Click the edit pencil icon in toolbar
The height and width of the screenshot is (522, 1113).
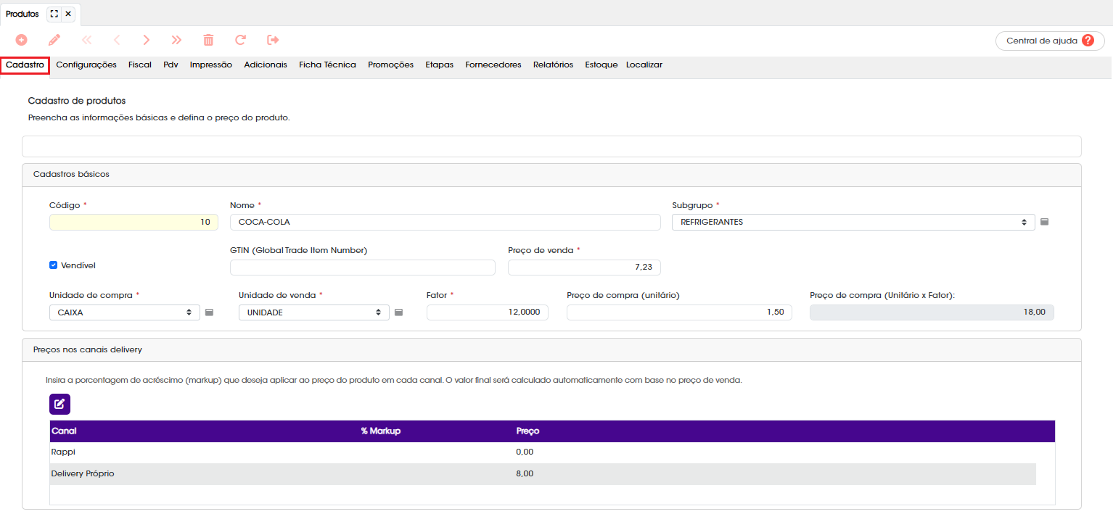coord(54,40)
